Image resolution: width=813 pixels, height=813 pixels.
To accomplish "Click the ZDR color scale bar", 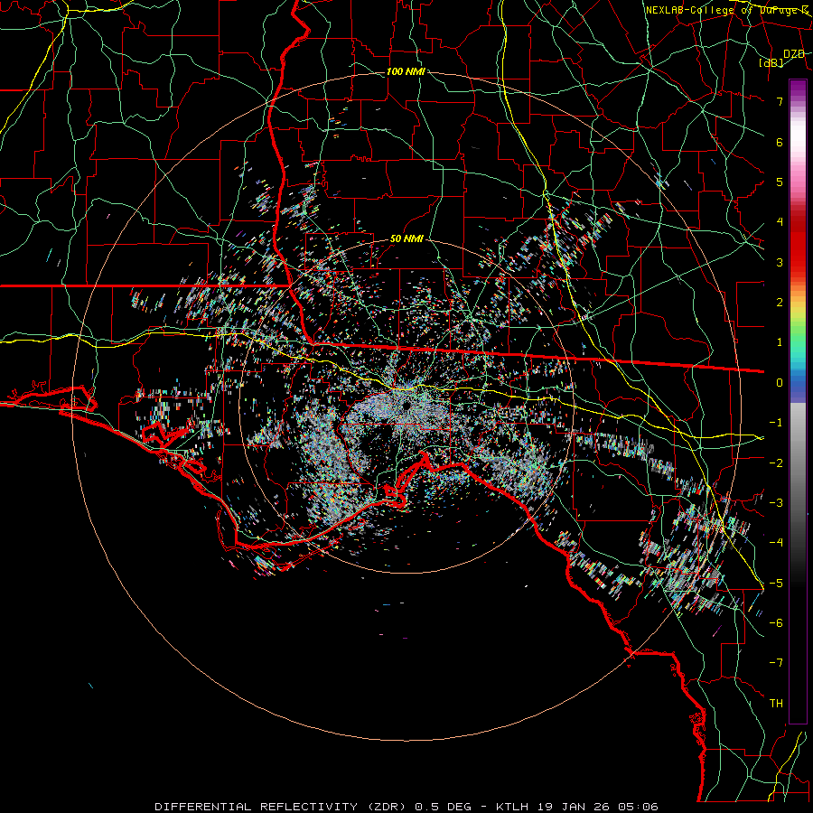I will 798,401.
